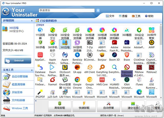Image resolution: width=164 pixels, height=118 pixels.
Task: Select the 360压缩 program in grid
Action: click(65, 44)
